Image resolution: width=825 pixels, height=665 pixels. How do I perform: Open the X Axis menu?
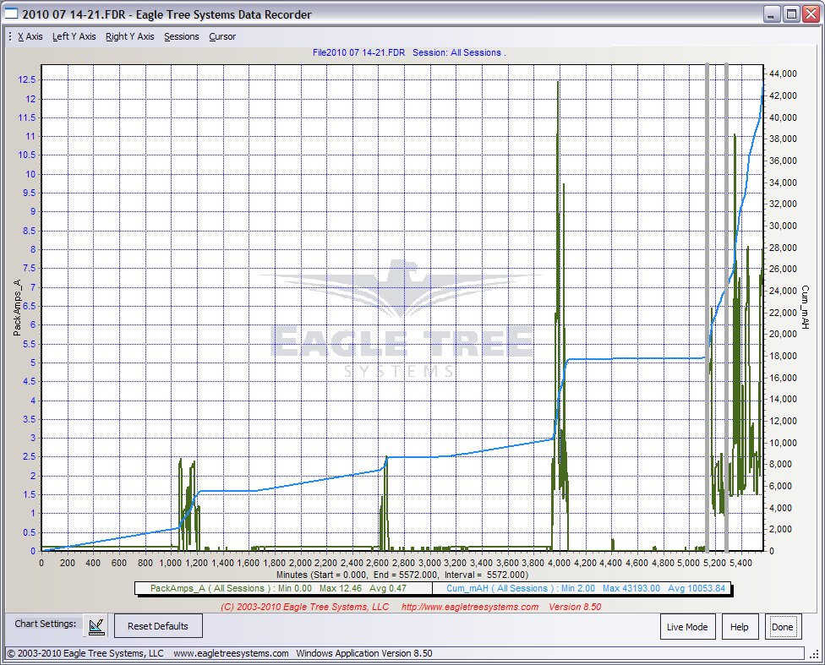30,36
